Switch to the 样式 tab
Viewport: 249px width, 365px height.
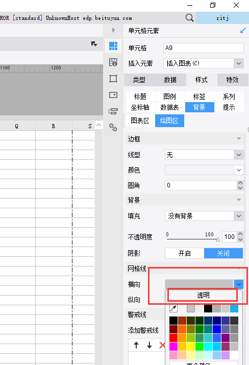pos(202,80)
